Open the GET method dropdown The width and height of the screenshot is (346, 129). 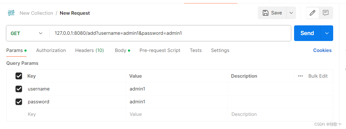[27, 33]
